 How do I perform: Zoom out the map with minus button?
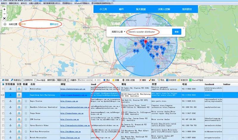4,14
